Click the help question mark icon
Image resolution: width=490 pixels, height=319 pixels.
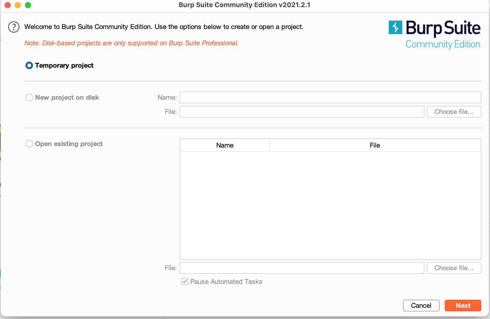pos(14,27)
